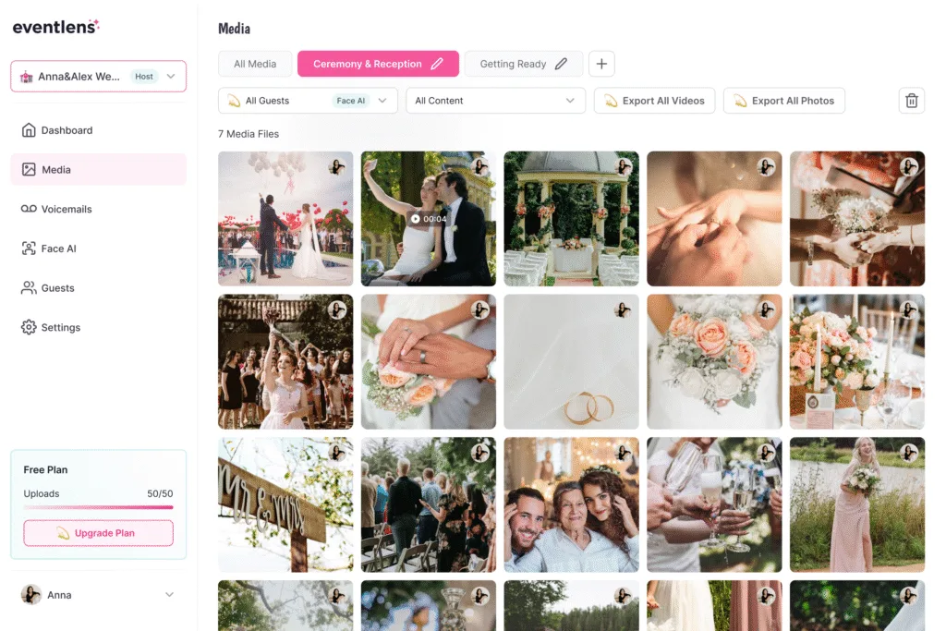Open the hands over bouquet ring photo
This screenshot has width=946, height=631.
429,362
